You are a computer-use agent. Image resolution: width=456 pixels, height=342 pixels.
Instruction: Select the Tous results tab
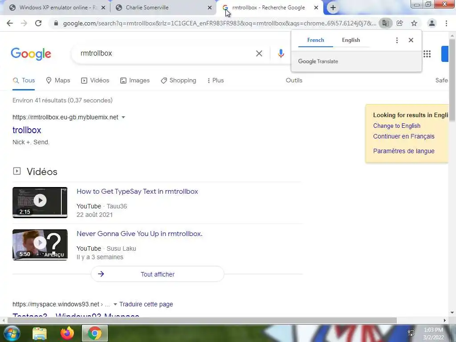click(x=24, y=81)
